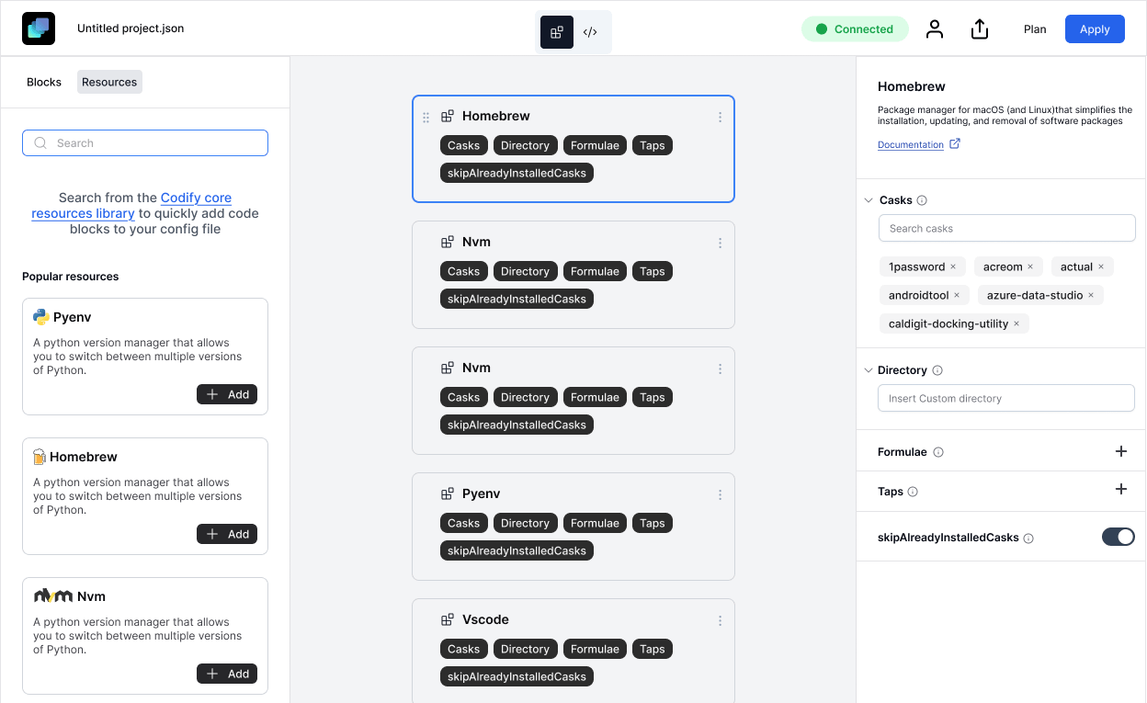Add the Homebrew resource
Image resolution: width=1147 pixels, height=703 pixels.
[x=227, y=534]
